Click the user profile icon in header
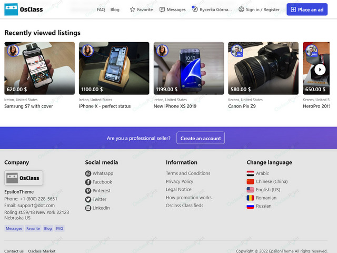This screenshot has width=337, height=253. (241, 9)
